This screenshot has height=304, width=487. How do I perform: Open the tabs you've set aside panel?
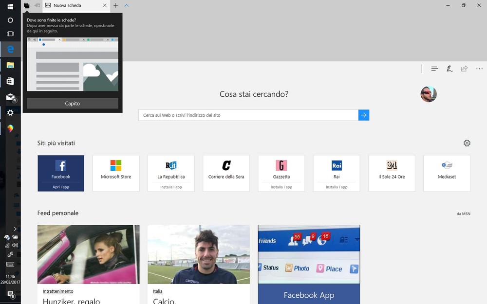[26, 5]
